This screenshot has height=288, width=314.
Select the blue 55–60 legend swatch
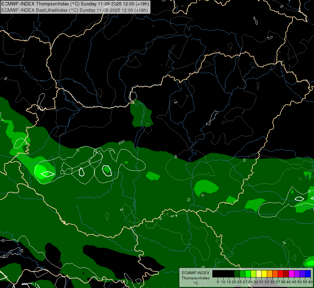click(308, 274)
